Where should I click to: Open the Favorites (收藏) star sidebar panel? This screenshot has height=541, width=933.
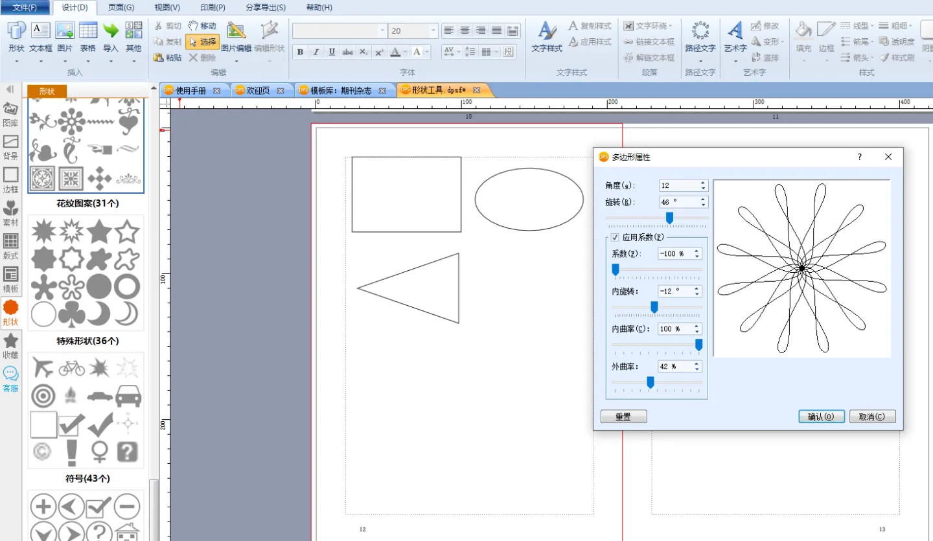point(11,341)
